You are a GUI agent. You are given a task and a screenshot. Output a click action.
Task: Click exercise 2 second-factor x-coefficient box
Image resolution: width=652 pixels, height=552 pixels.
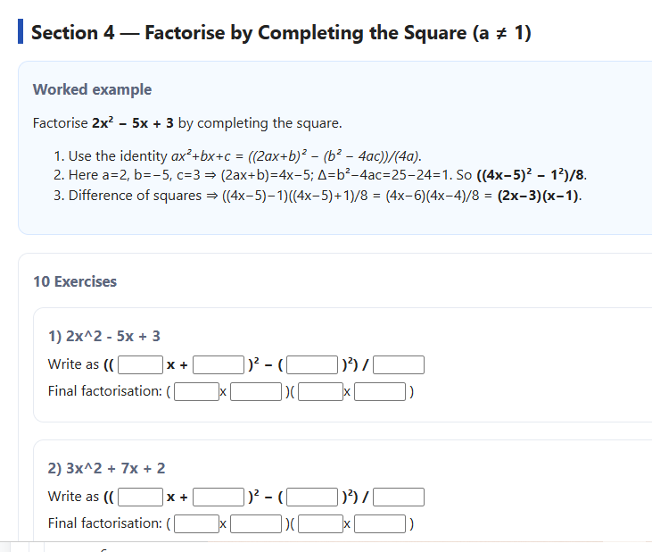click(321, 523)
